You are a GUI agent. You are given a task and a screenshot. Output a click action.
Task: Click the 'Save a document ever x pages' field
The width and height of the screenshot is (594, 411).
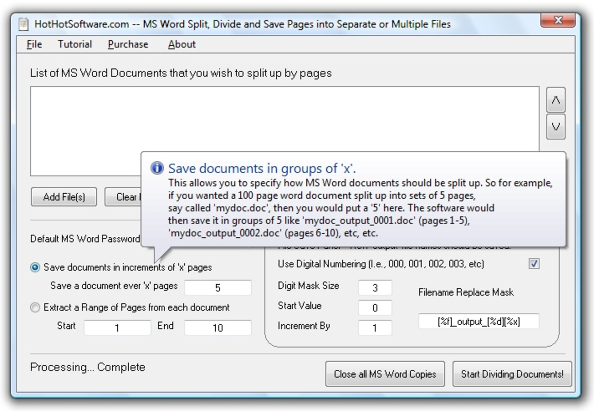[x=218, y=288]
